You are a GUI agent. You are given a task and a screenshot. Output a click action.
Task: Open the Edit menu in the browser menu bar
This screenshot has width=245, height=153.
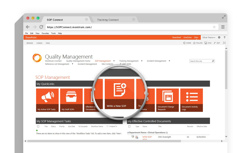click(32, 33)
